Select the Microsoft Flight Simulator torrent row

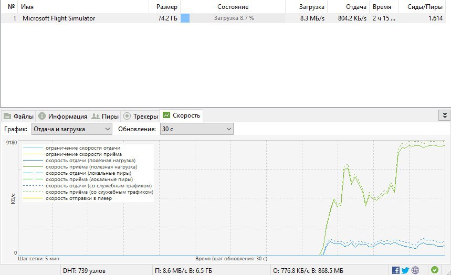click(223, 18)
